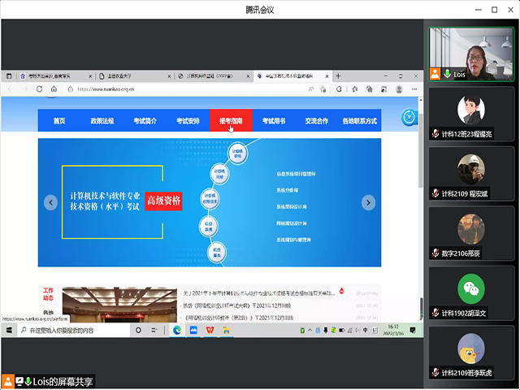Click the browser back arrow
The width and height of the screenshot is (520, 390).
click(10, 89)
